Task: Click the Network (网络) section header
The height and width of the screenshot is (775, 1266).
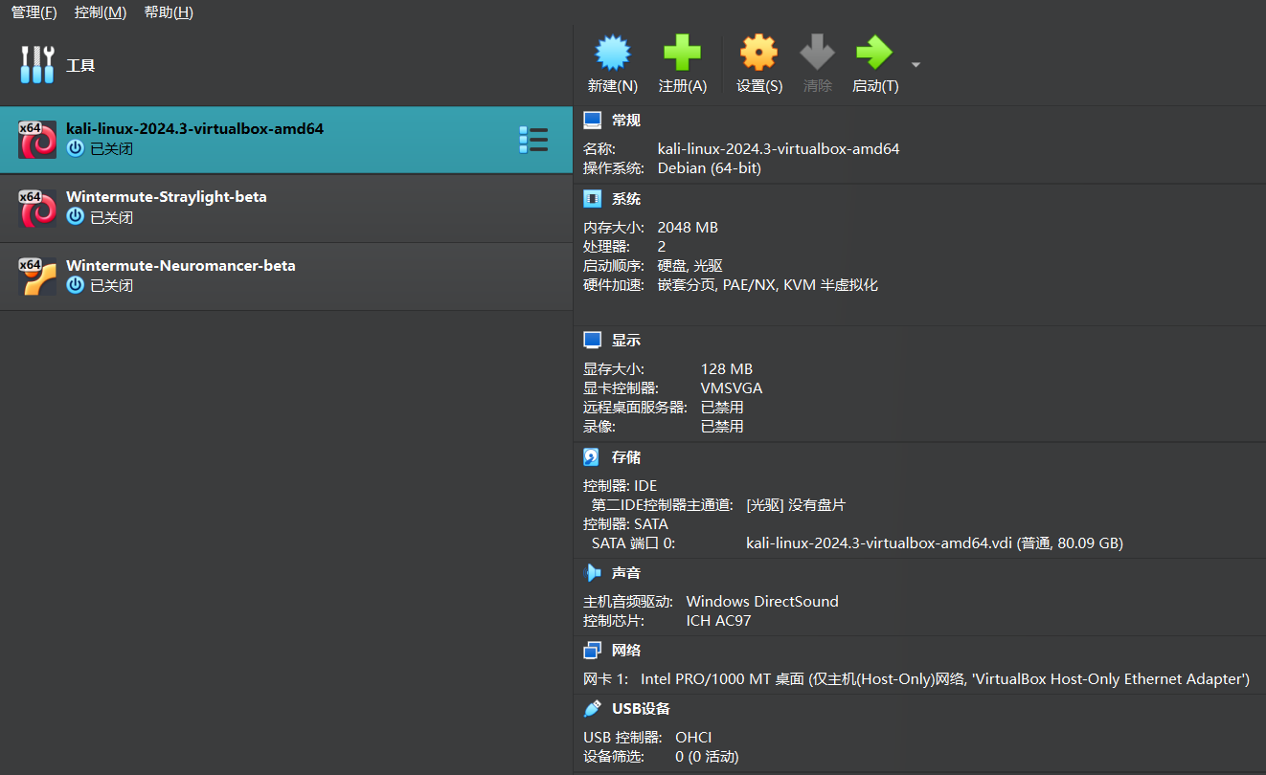Action: coord(625,651)
